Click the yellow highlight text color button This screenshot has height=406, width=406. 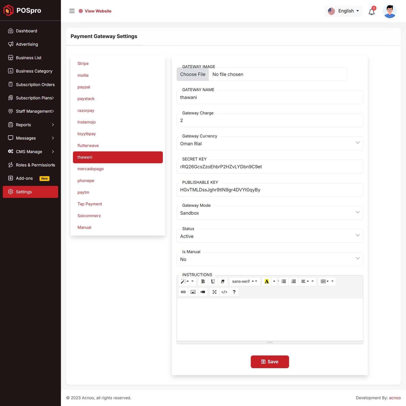(267, 281)
